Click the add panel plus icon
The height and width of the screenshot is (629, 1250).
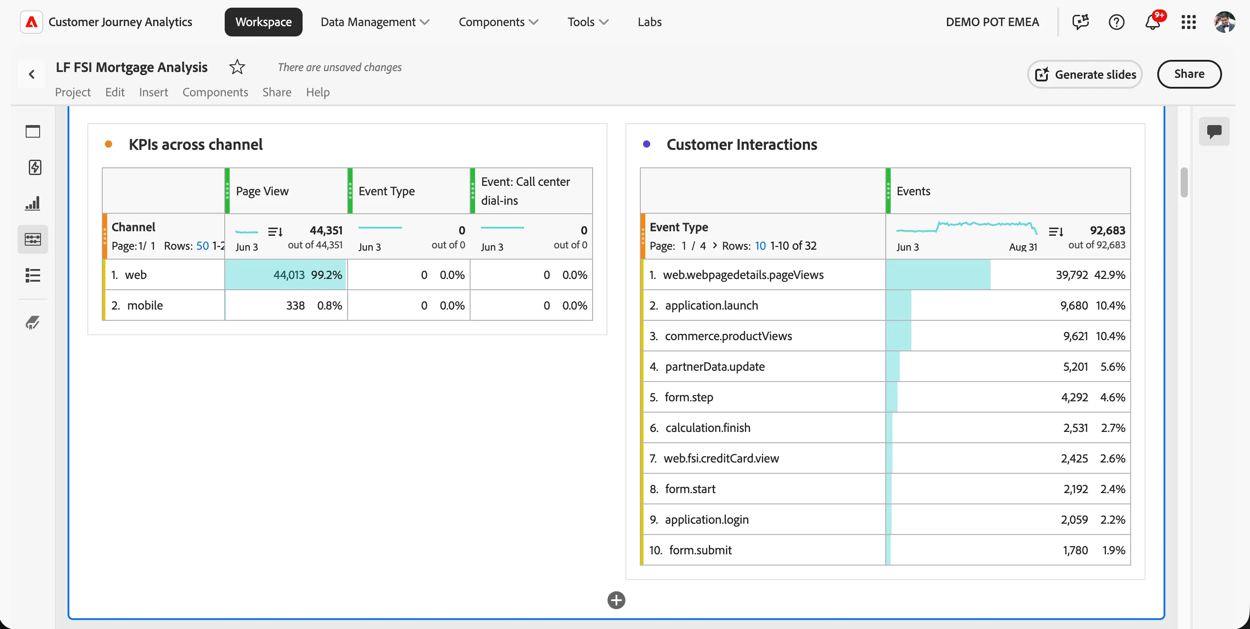[616, 600]
